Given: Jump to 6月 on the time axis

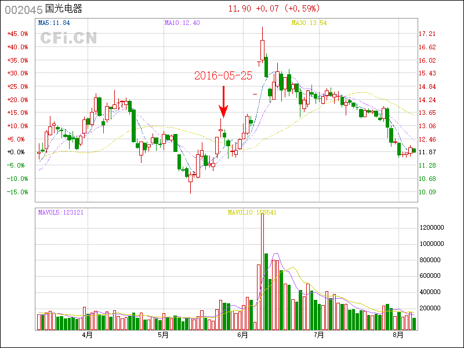Looking at the screenshot, I should click(243, 335).
